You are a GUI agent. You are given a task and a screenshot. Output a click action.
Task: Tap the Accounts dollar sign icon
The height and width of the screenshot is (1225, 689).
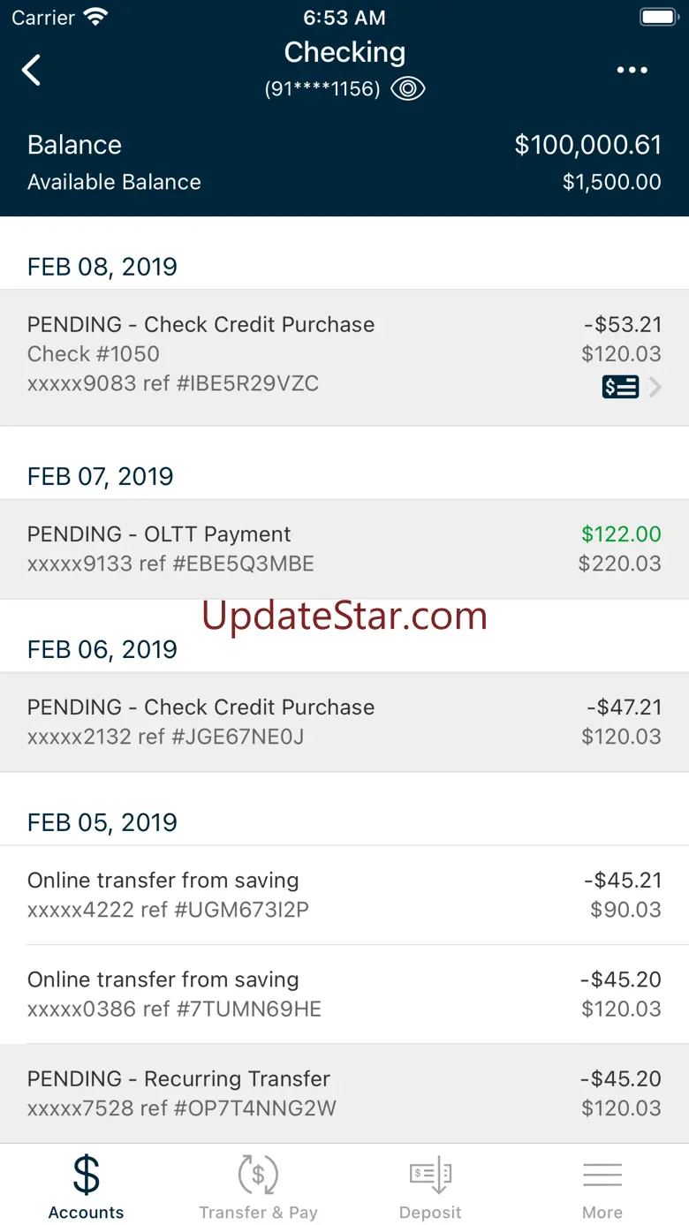[x=87, y=1176]
